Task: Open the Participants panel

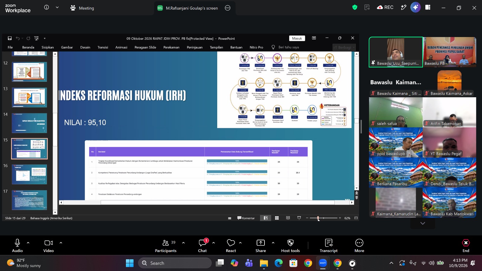Action: 166,245
